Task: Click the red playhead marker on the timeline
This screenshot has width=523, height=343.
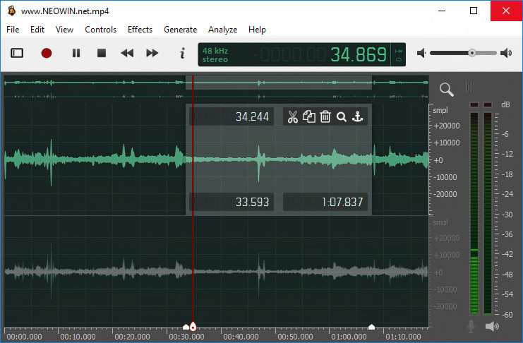Action: [193, 326]
